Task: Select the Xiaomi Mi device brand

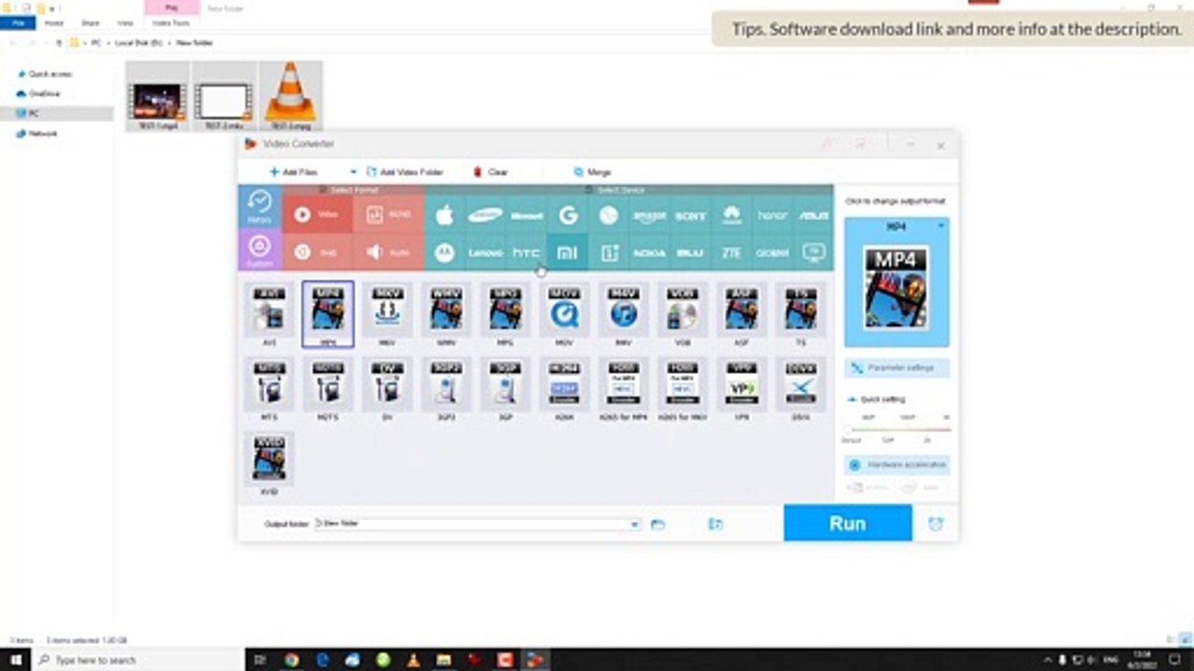Action: click(x=567, y=253)
